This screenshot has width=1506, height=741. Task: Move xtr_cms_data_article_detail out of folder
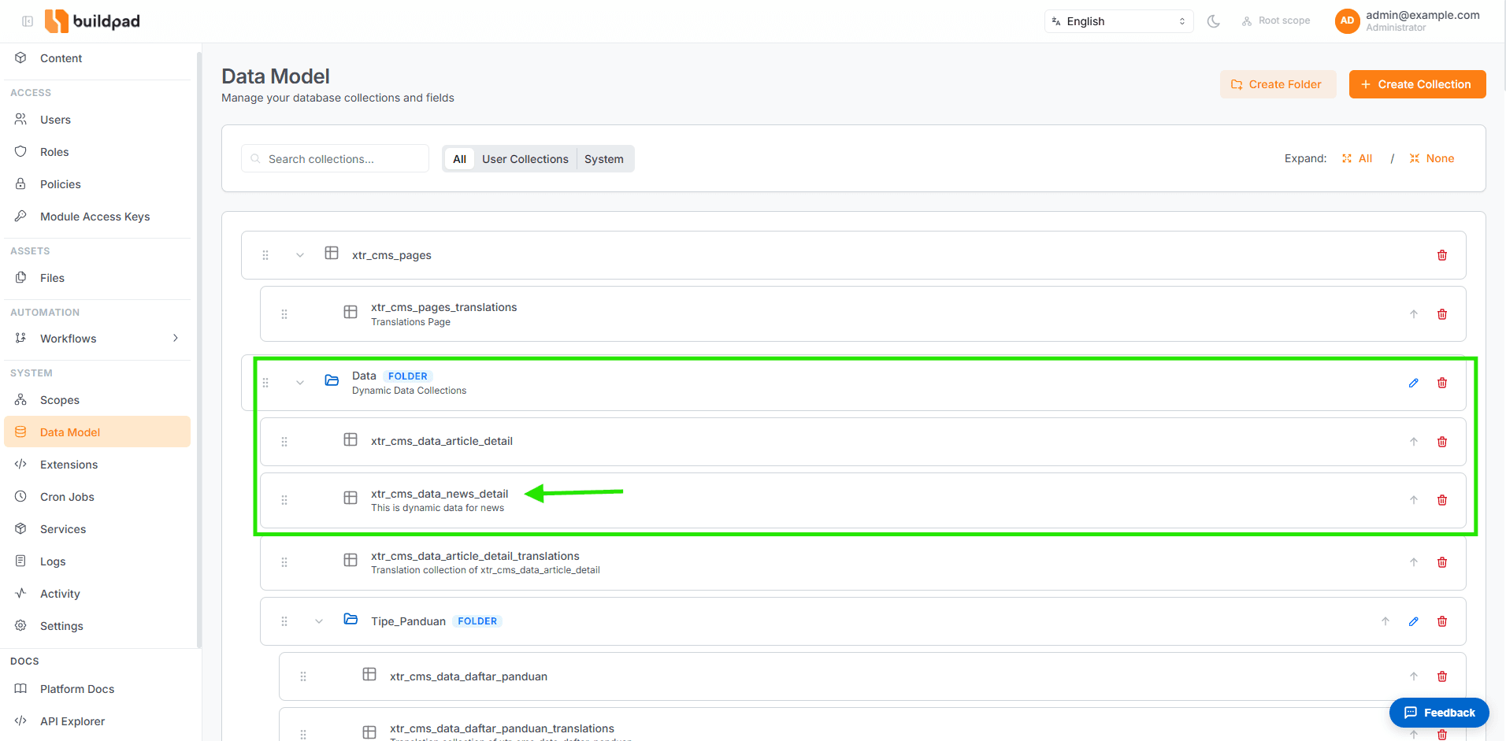[x=1414, y=442]
